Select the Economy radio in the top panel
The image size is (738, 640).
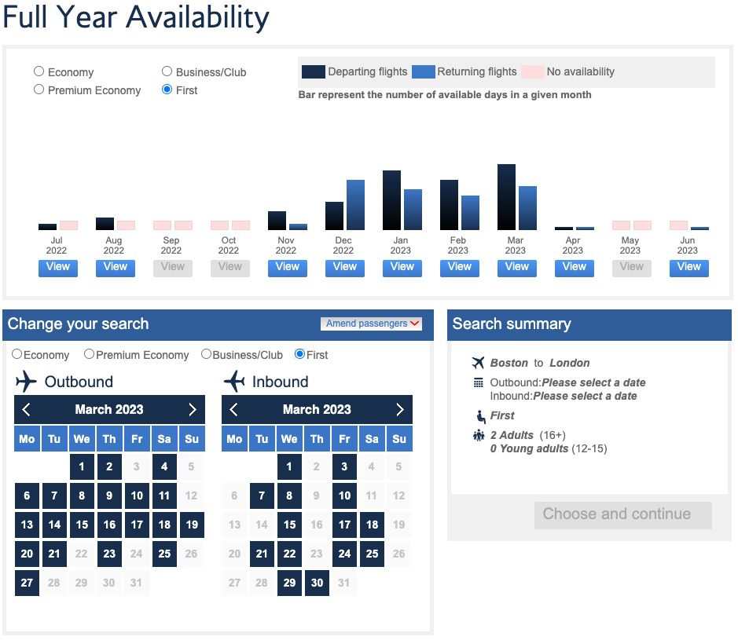pyautogui.click(x=39, y=71)
